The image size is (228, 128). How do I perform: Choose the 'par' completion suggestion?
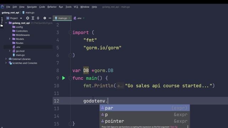pos(145,108)
